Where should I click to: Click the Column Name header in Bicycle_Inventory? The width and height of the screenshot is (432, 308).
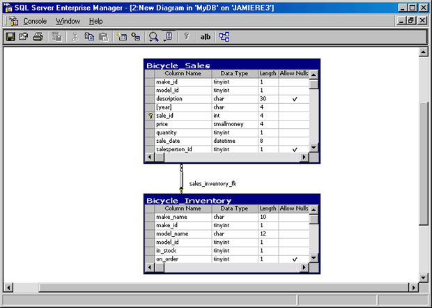tap(183, 208)
